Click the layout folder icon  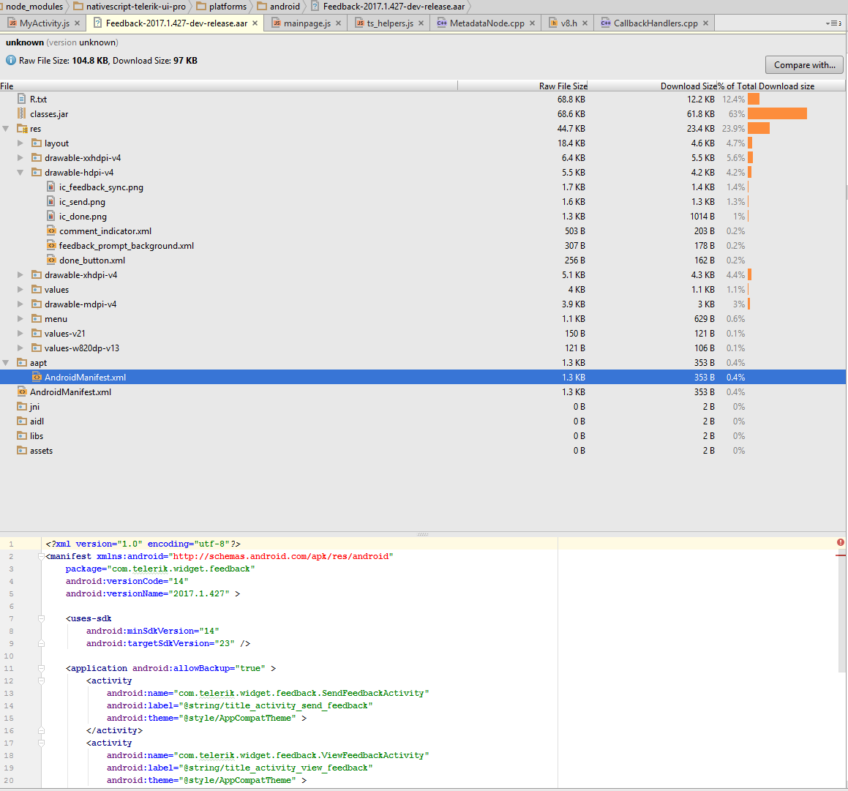37,143
